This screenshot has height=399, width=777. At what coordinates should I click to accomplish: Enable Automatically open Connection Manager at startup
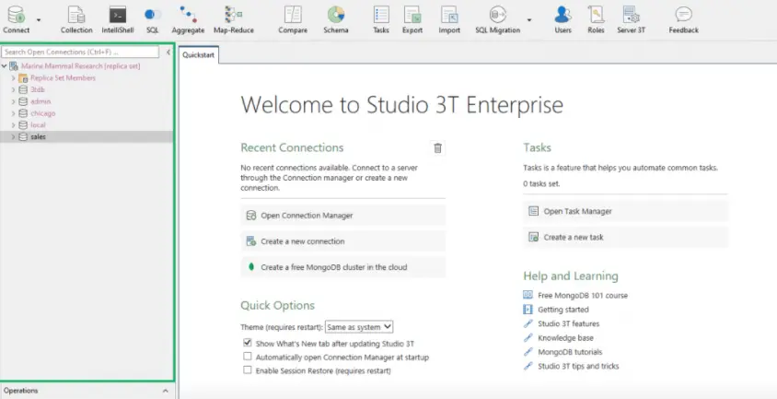click(248, 357)
